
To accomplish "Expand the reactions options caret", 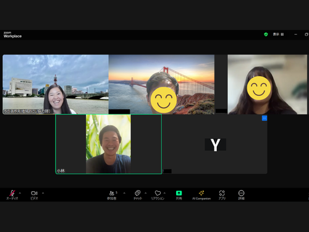I will (164, 193).
